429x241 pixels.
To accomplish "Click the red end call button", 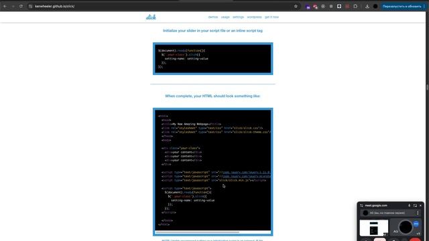I will (415, 240).
